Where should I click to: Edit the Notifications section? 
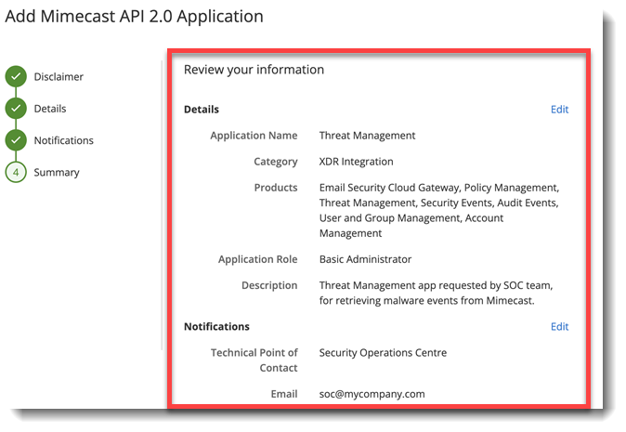click(559, 327)
